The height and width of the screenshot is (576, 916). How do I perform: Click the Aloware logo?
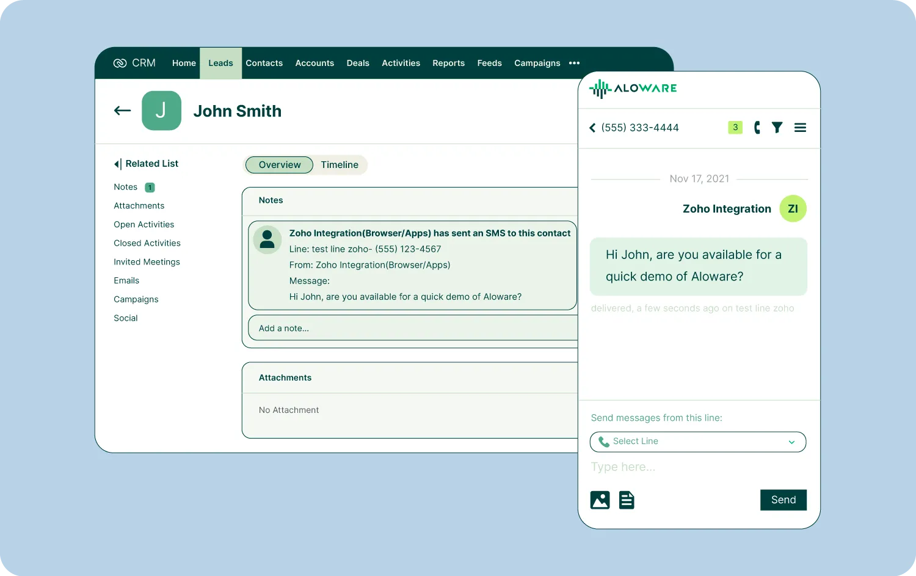[x=633, y=89]
